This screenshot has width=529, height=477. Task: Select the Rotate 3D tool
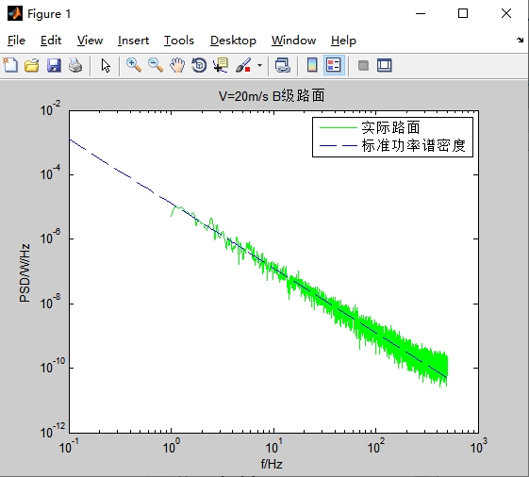point(199,65)
